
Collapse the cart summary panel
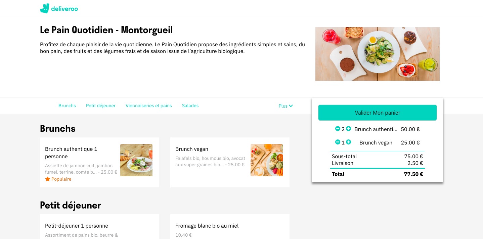tap(378, 140)
